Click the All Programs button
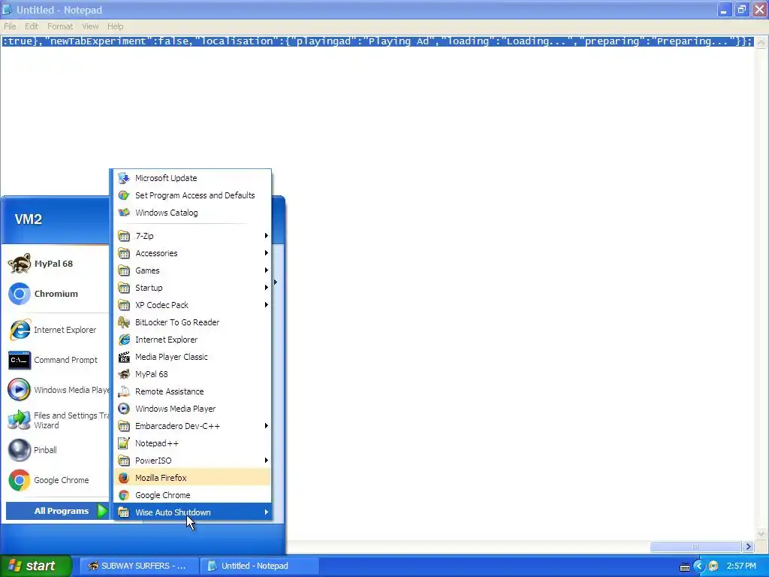The image size is (769, 577). point(57,511)
